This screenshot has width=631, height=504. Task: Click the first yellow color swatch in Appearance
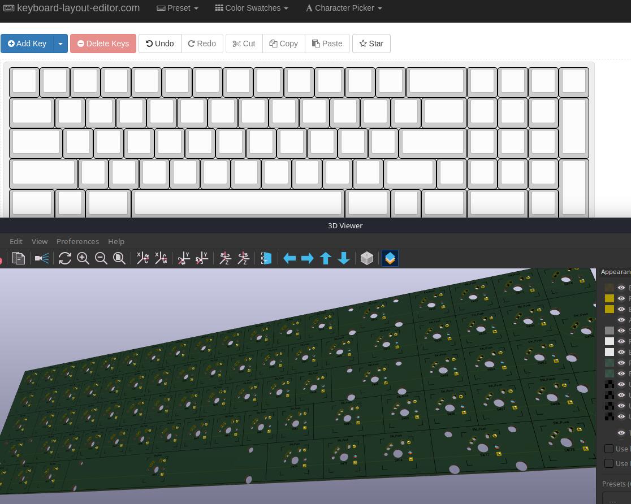pos(610,298)
